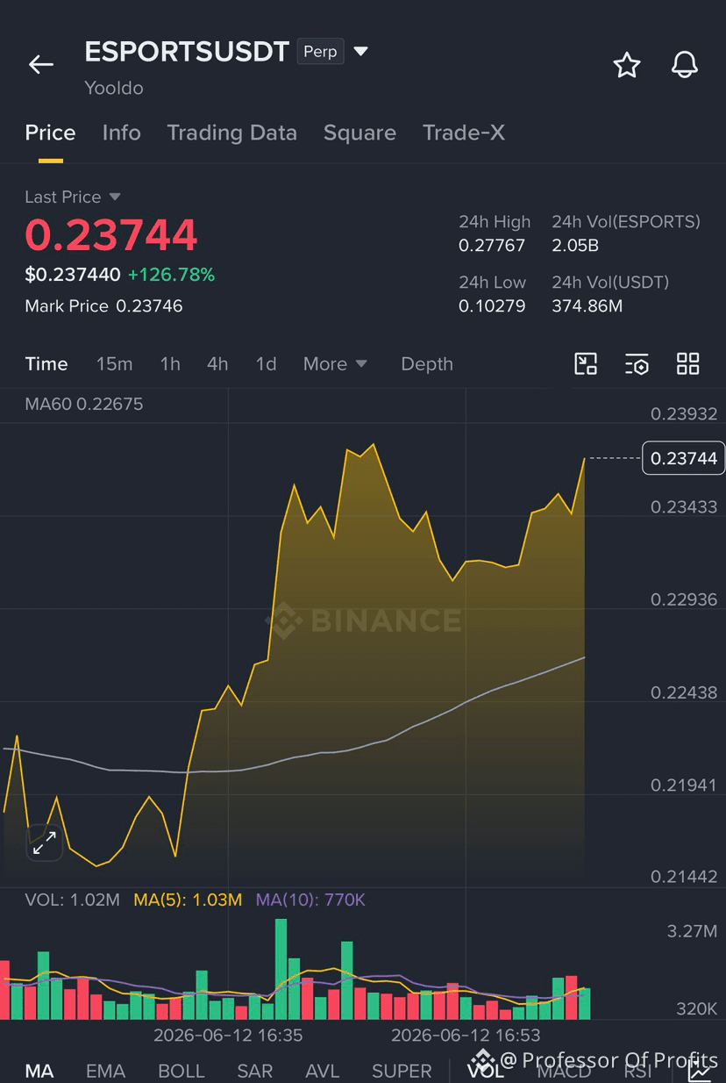Switch to the Price tab
Screen dimensions: 726x1083
50,133
